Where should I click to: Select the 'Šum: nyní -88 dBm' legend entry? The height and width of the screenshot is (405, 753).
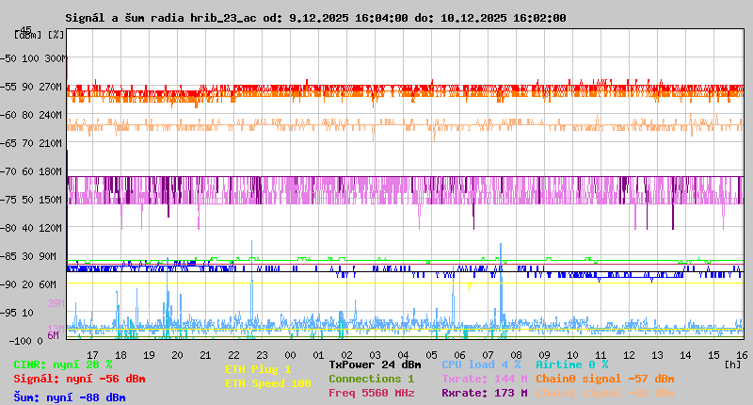coord(70,397)
